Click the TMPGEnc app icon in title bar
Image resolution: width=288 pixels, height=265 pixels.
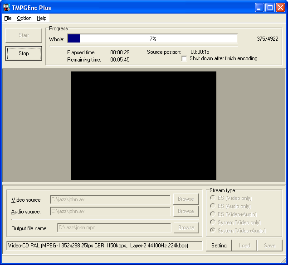point(6,7)
